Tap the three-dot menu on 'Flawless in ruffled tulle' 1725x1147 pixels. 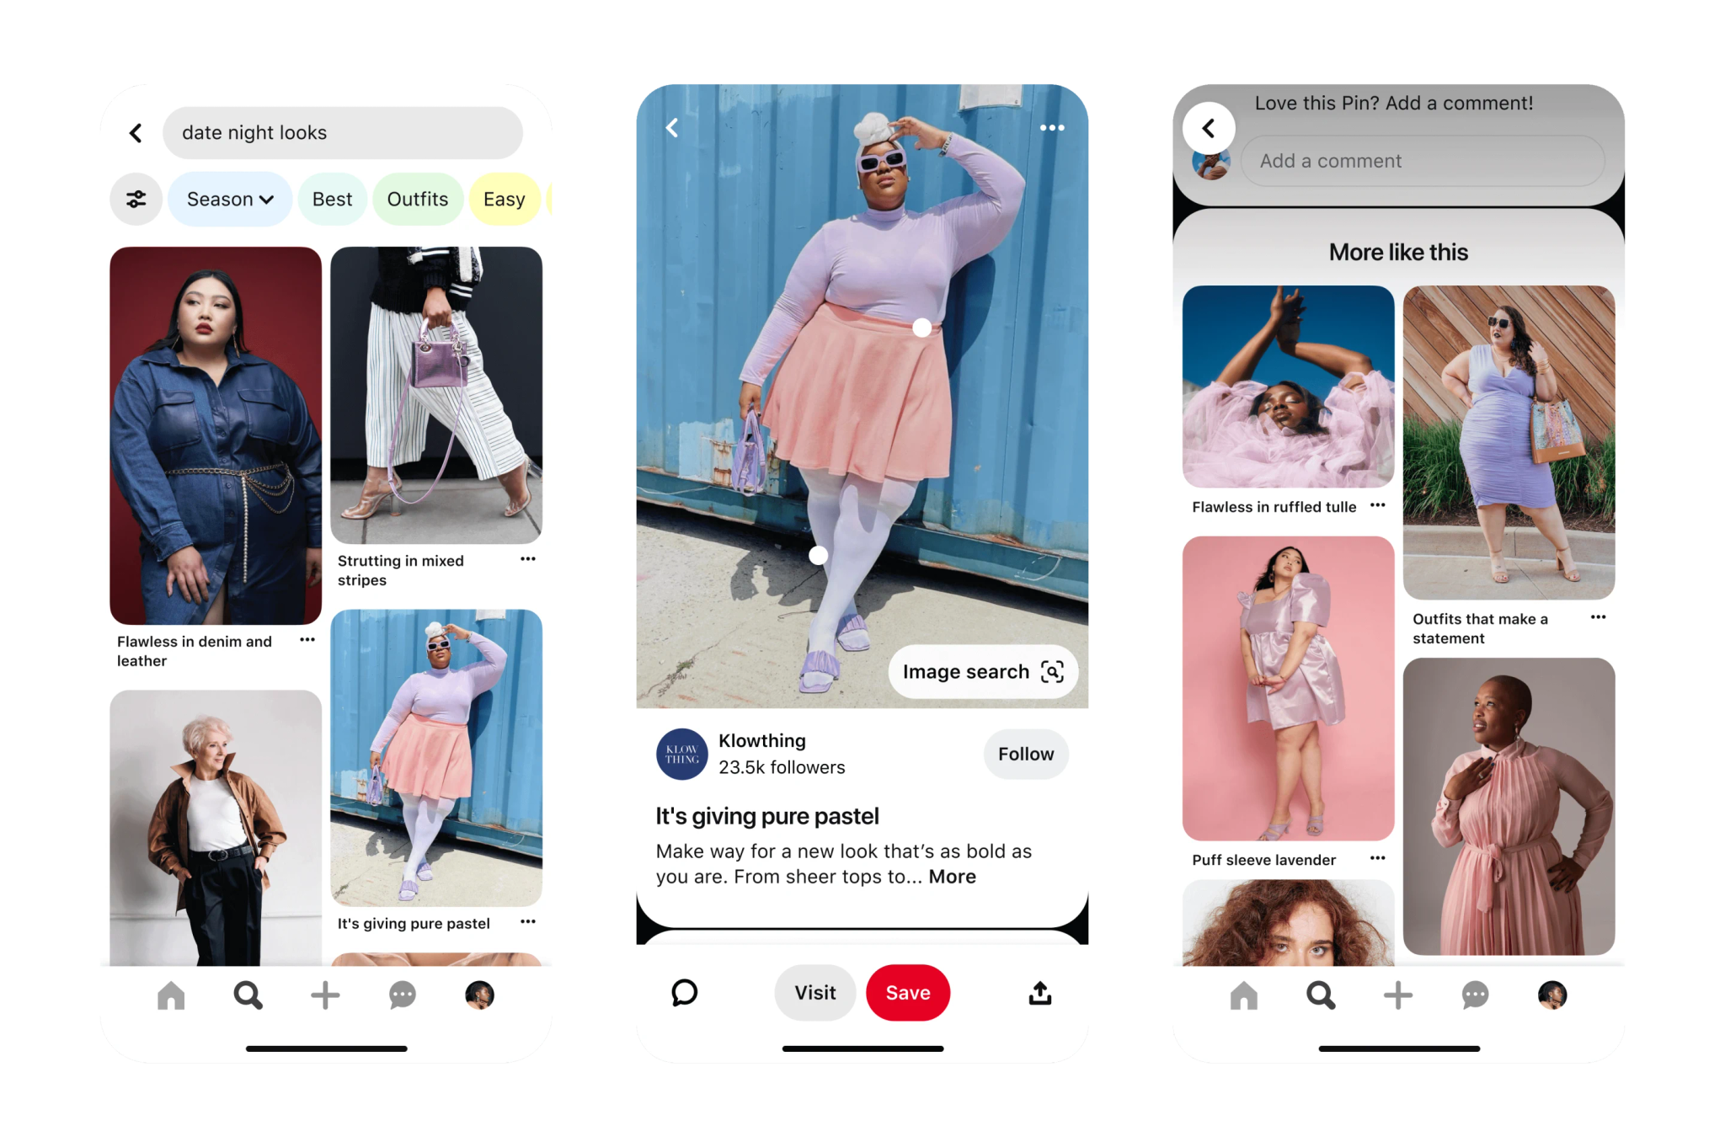1380,502
